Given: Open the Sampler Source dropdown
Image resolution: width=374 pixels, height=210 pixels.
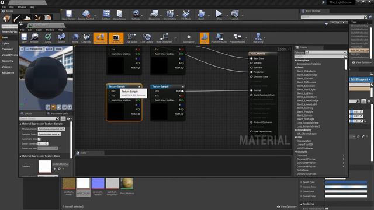Looking at the screenshot, I should click(49, 134).
